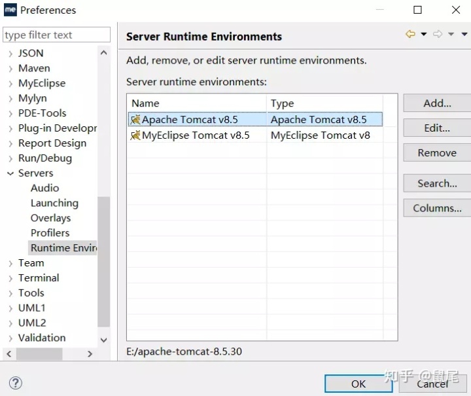The height and width of the screenshot is (396, 471).
Task: Click the forward navigation arrow icon
Action: pyautogui.click(x=438, y=34)
